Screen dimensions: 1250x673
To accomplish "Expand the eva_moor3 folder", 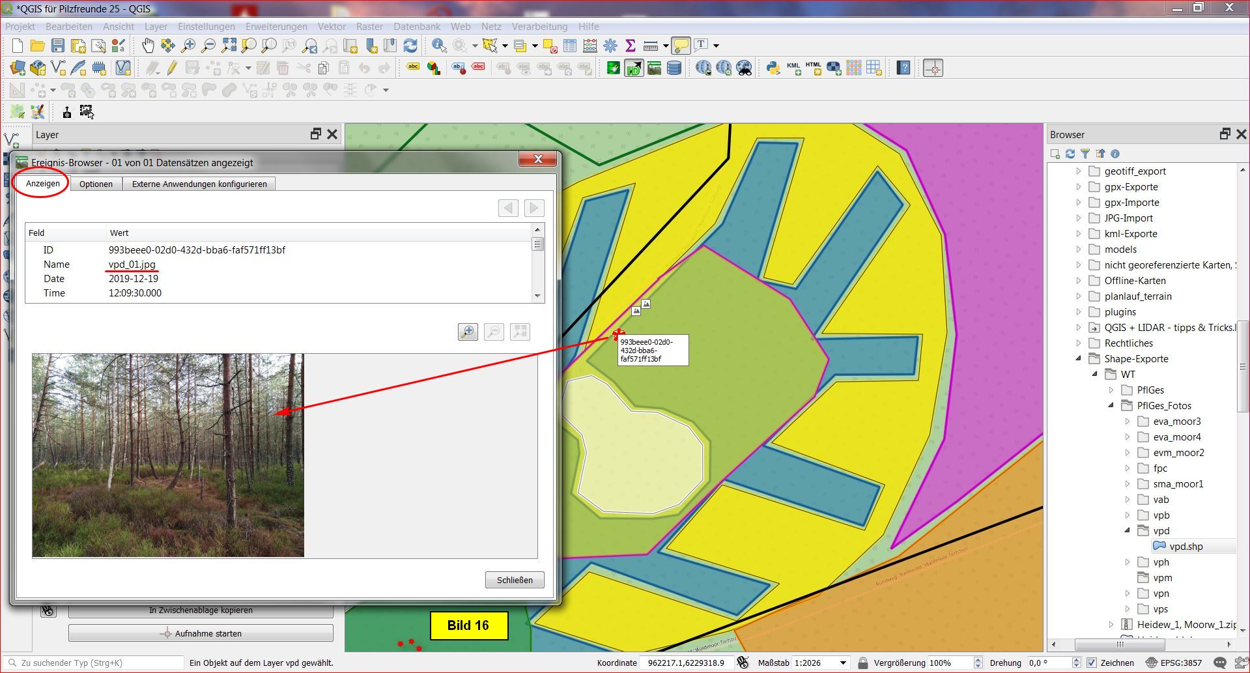I will (x=1128, y=422).
